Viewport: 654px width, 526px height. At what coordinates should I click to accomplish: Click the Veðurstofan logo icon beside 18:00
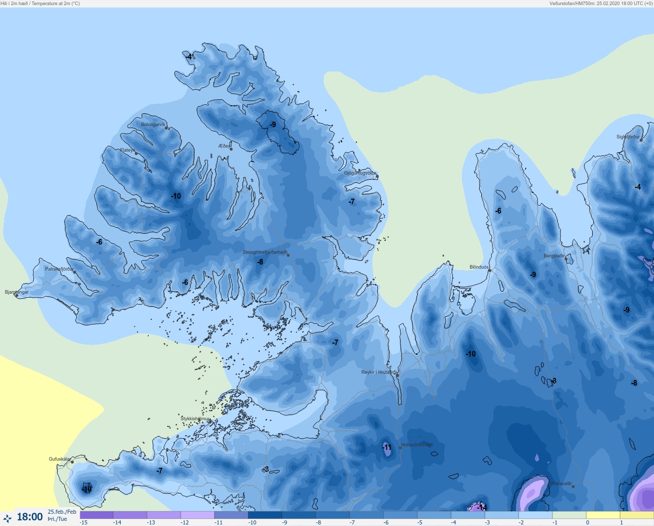[x=7, y=518]
